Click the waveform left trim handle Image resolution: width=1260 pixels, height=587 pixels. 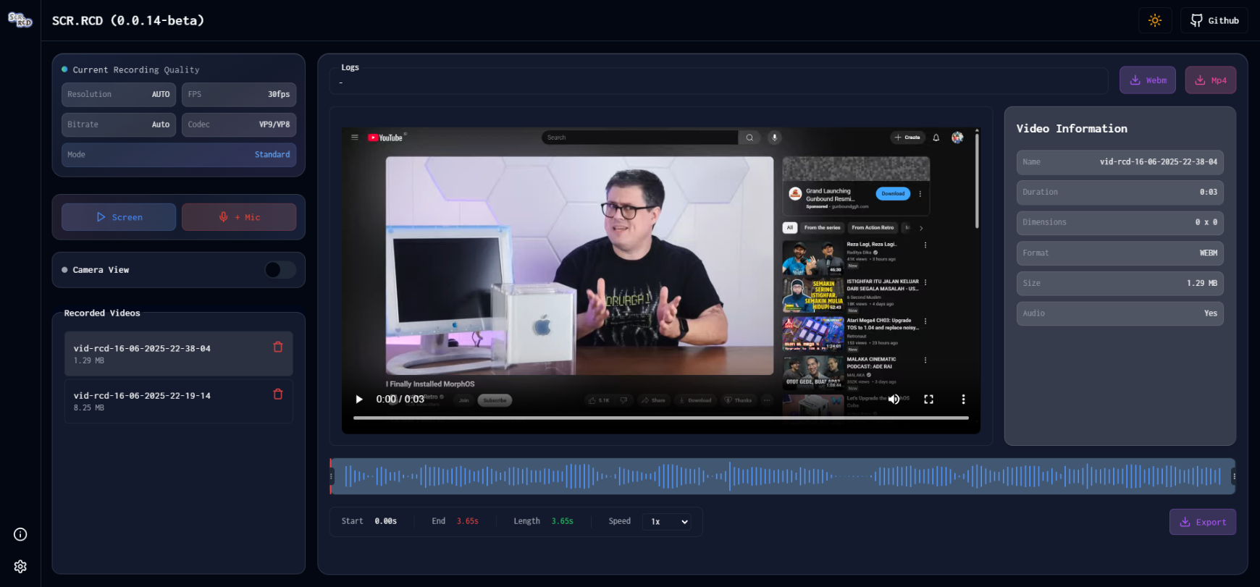tap(332, 476)
